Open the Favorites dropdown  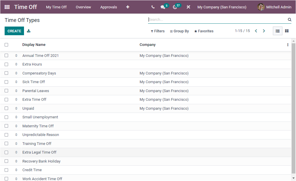[x=204, y=31]
